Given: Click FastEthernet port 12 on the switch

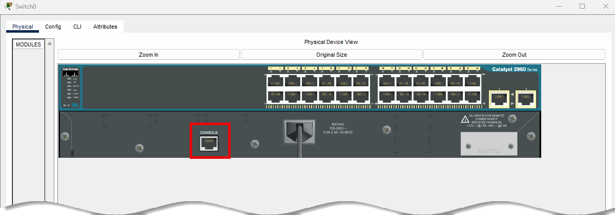Looking at the screenshot, I should [x=361, y=96].
